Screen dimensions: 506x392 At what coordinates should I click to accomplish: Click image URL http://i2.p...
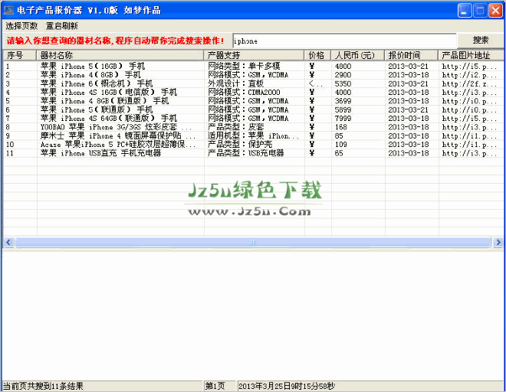[469, 75]
